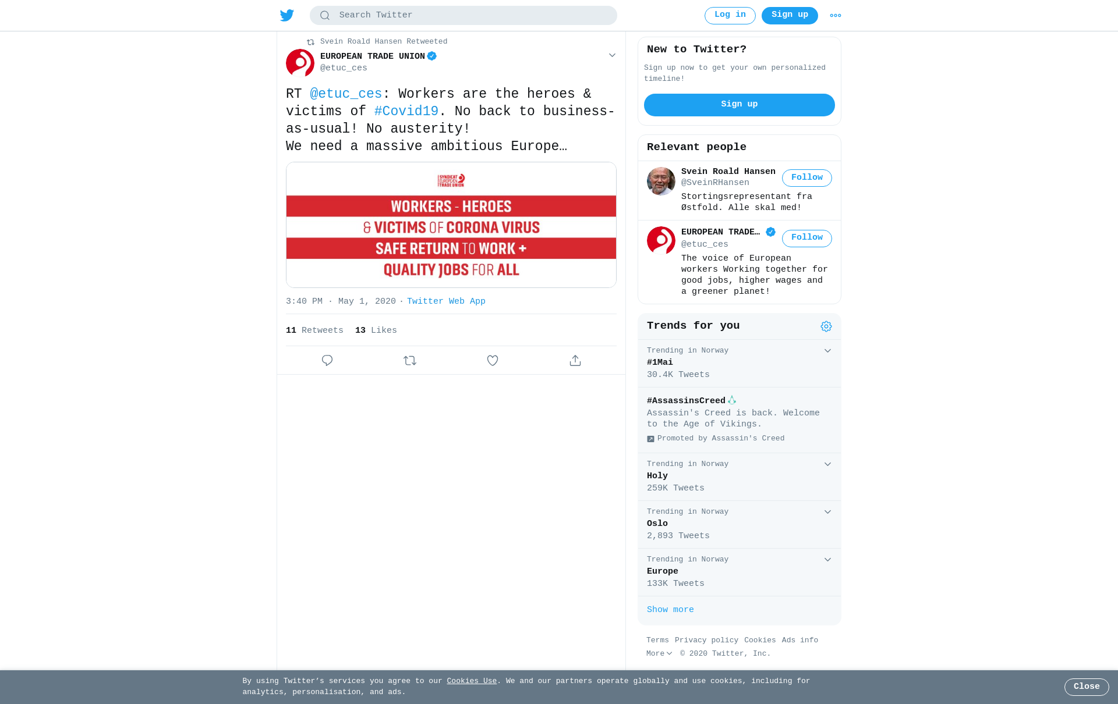Follow Svein Roald Hansen

click(x=807, y=178)
